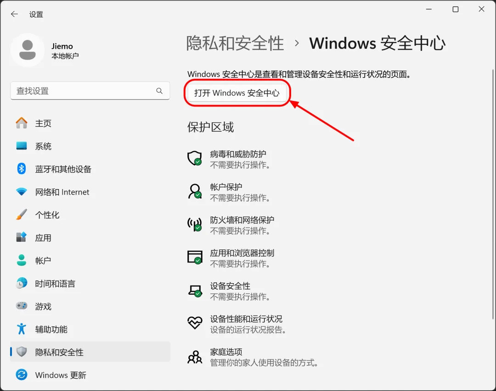This screenshot has width=496, height=391.
Task: Click the 隐私和安全性 breadcrumb link
Action: tap(235, 43)
